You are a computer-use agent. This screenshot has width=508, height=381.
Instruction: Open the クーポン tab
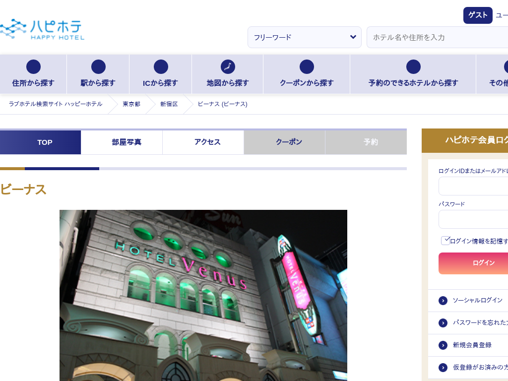pos(284,142)
